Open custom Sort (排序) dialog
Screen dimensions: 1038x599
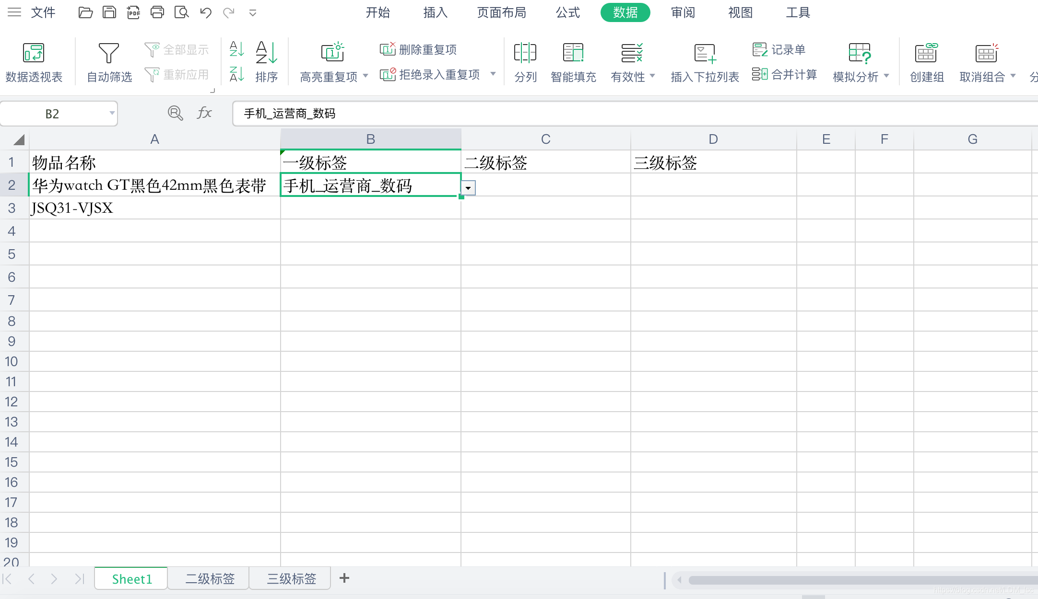tap(266, 62)
